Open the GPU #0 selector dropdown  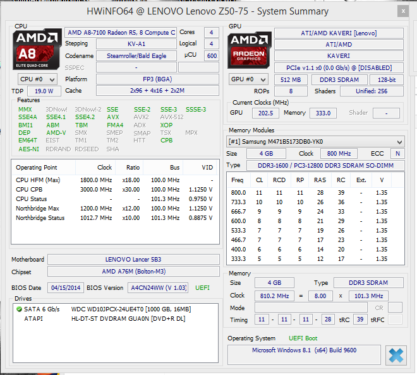pyautogui.click(x=248, y=79)
